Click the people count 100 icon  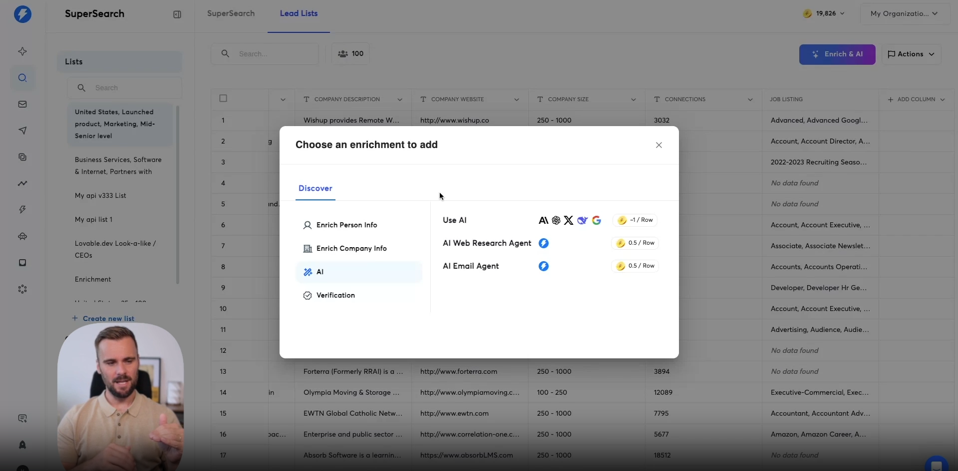[x=343, y=54]
